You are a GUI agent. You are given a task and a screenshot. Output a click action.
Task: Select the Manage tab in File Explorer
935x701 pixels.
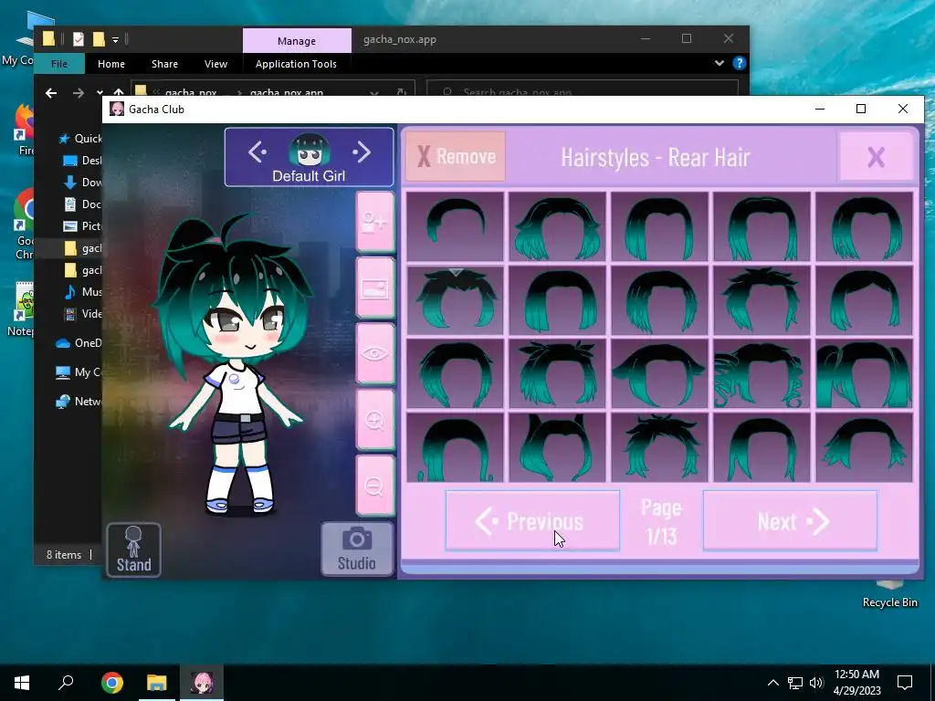pos(297,40)
